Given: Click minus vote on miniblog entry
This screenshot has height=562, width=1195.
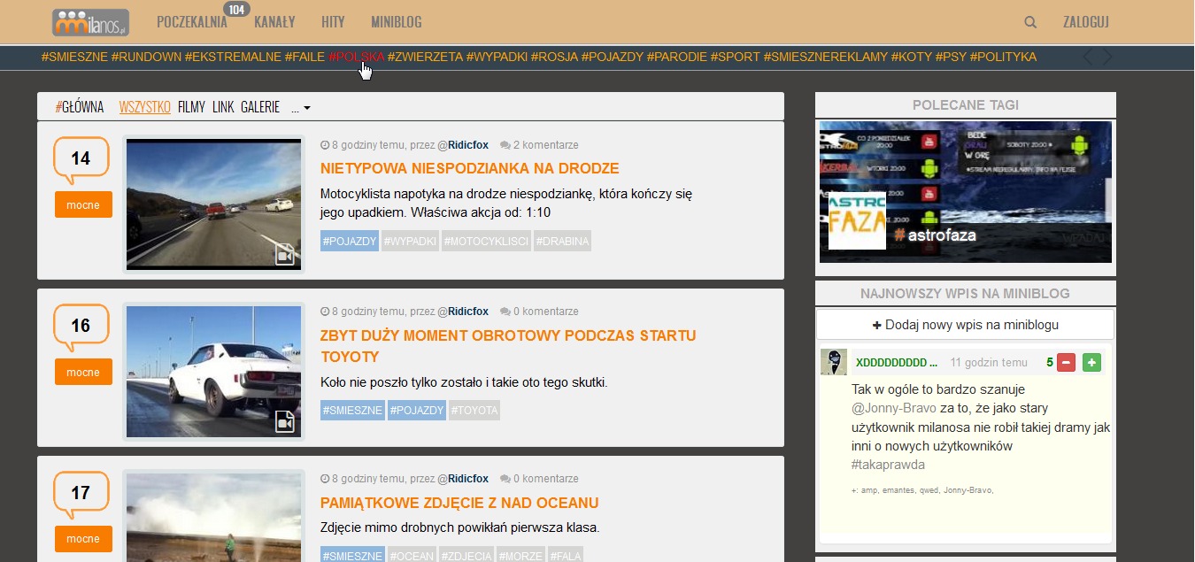Looking at the screenshot, I should [1066, 363].
